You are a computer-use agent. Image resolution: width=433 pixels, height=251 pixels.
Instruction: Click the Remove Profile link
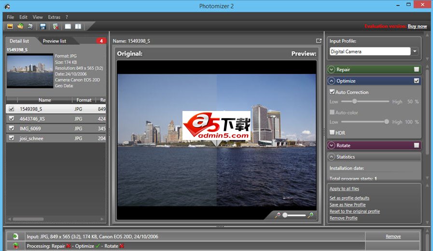(x=343, y=218)
